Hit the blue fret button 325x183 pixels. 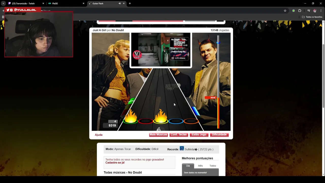click(x=176, y=121)
